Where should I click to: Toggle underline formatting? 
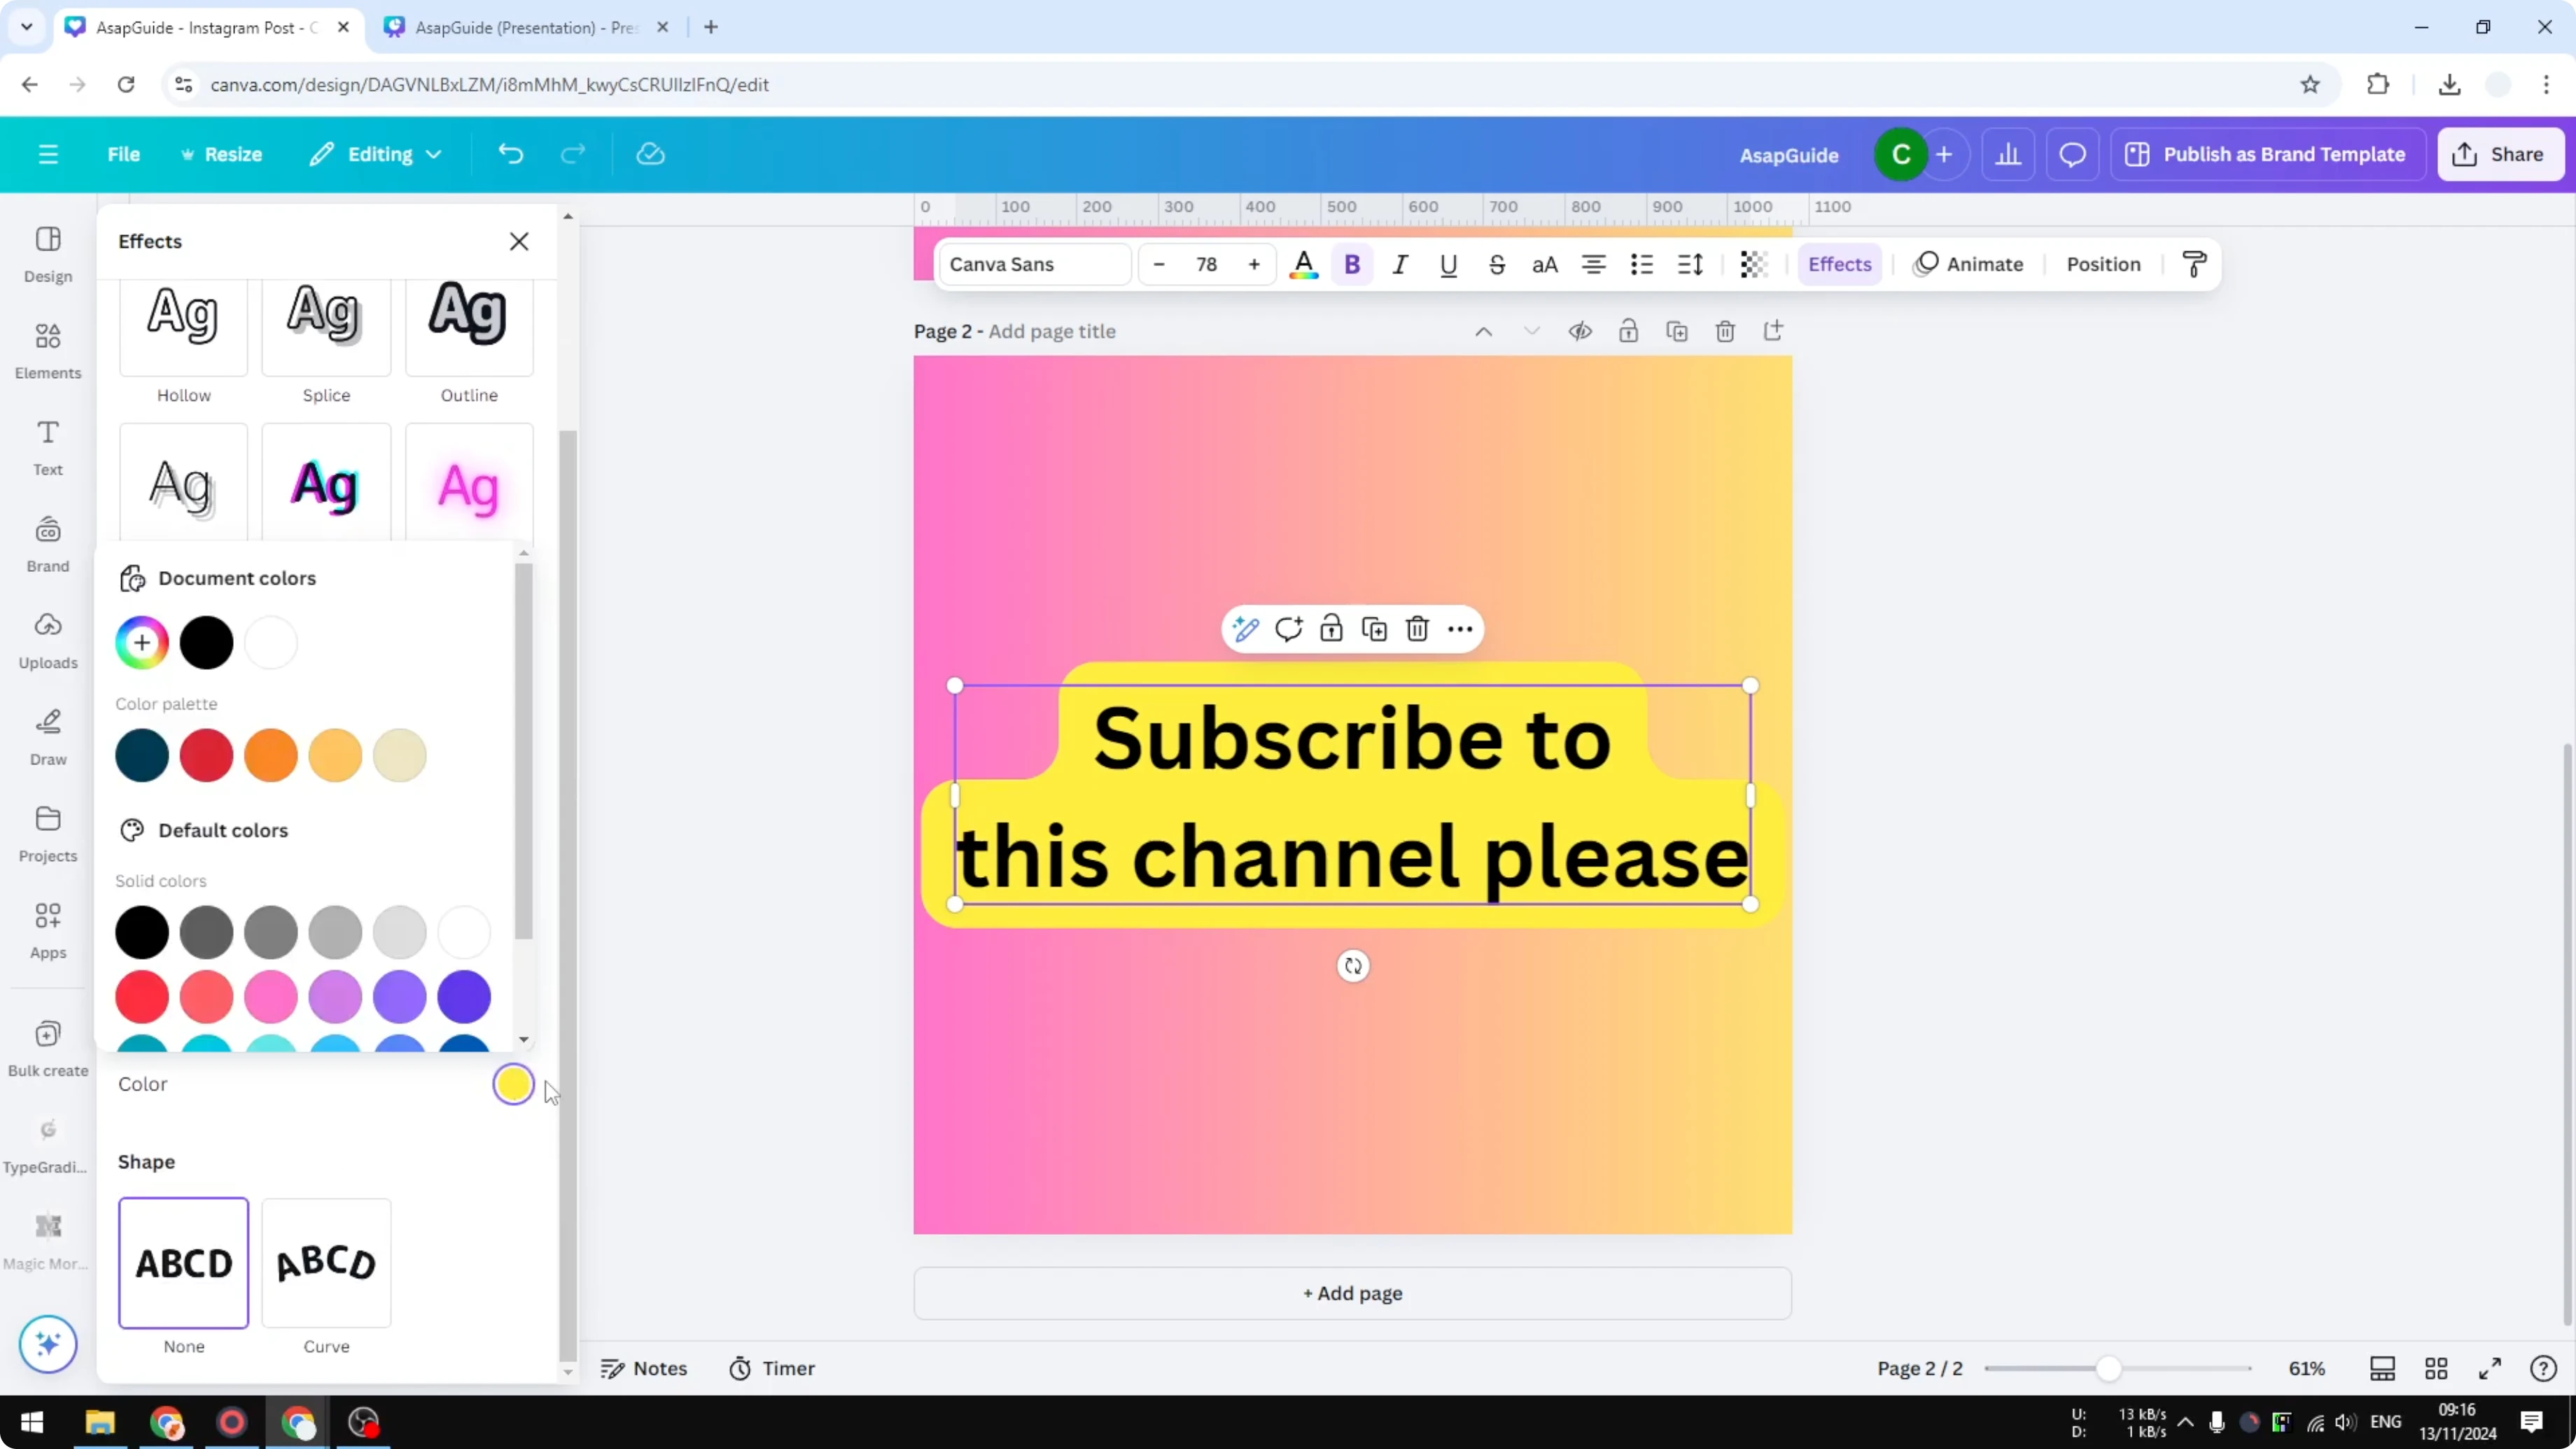point(1449,264)
